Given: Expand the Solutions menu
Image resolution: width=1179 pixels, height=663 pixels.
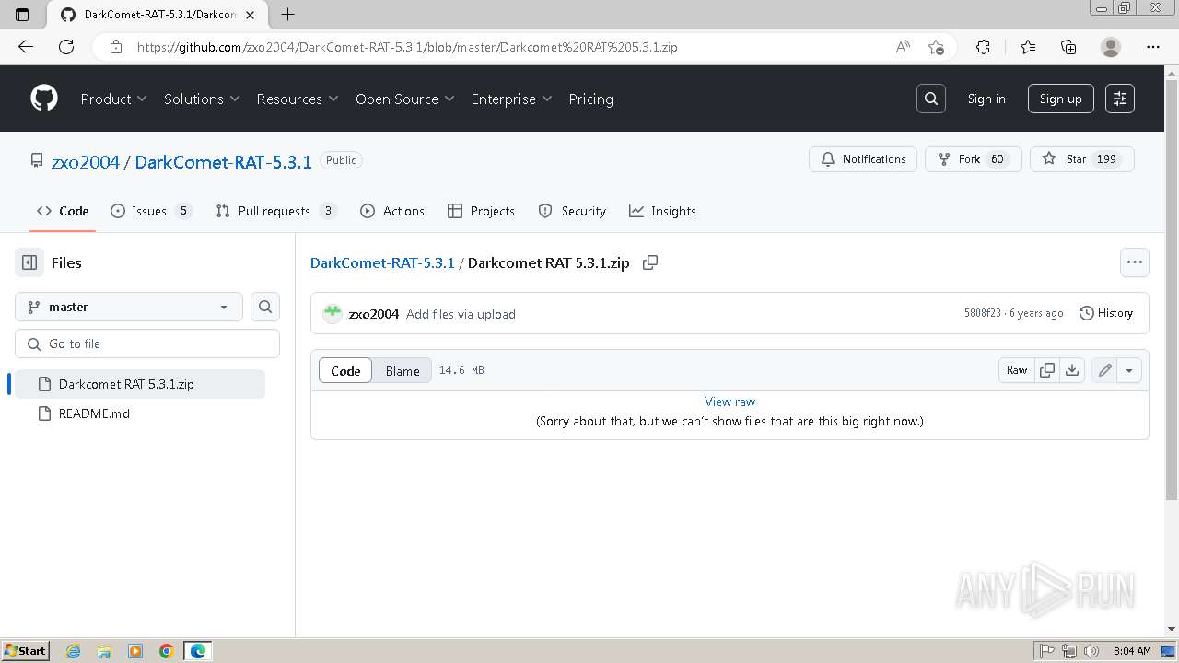Looking at the screenshot, I should 202,99.
